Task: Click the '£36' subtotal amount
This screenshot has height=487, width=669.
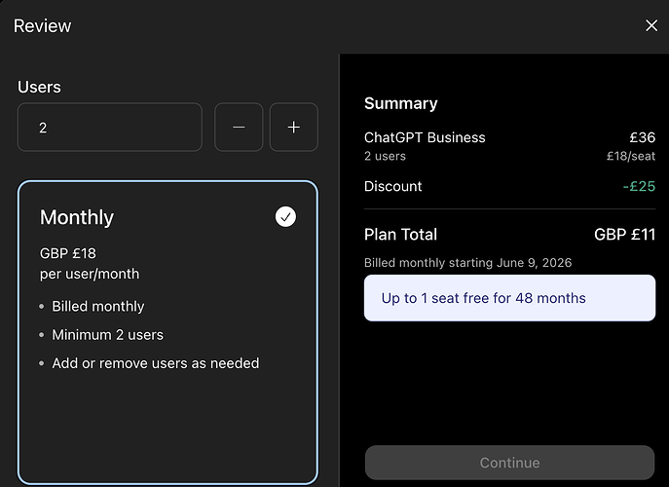Action: click(x=642, y=137)
